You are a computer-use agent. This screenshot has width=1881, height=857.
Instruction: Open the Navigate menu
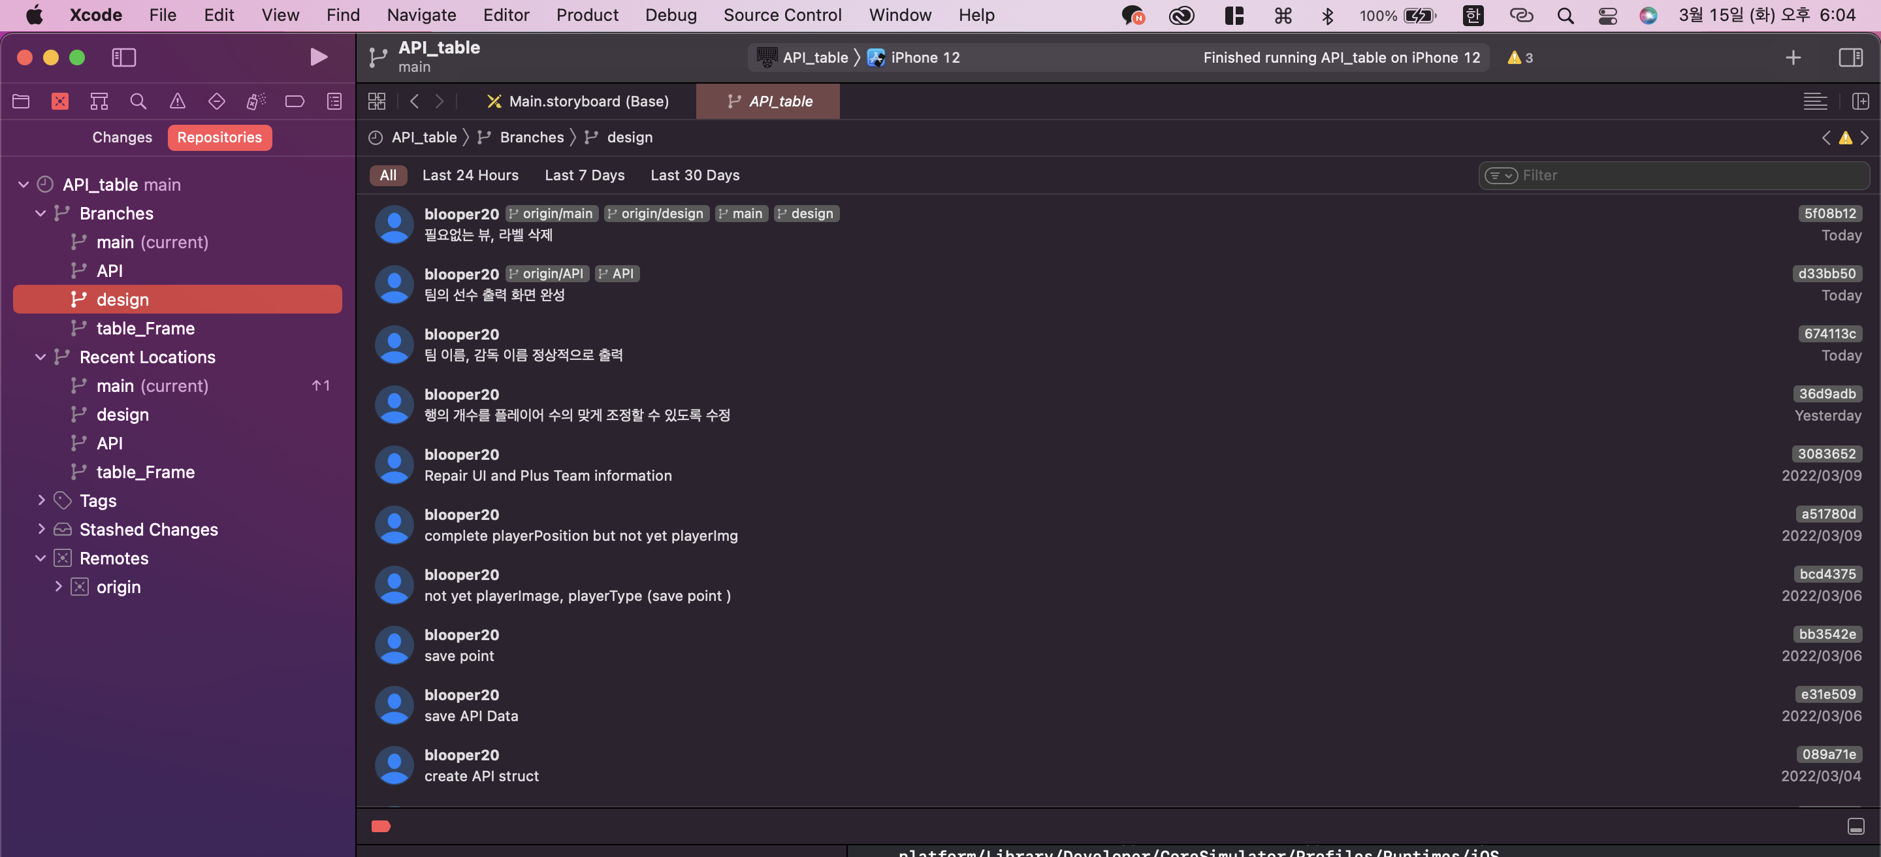421,14
